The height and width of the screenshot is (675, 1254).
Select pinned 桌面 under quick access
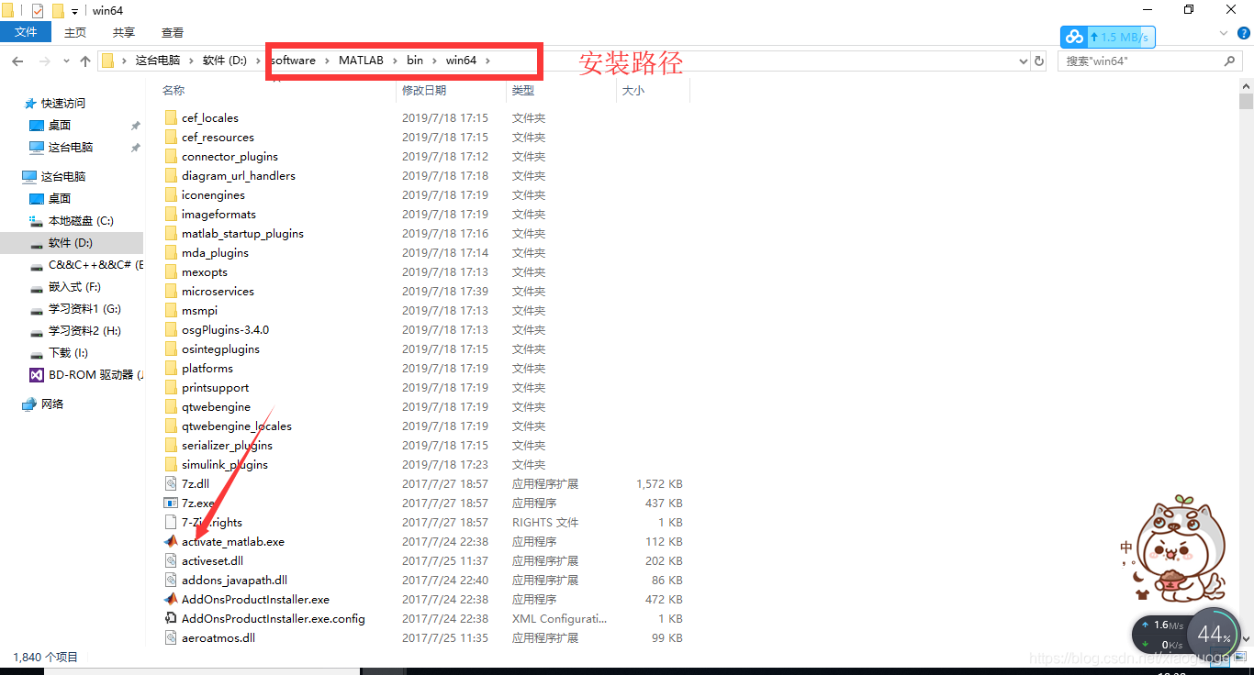click(x=60, y=126)
